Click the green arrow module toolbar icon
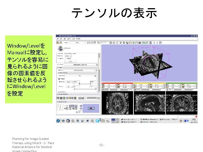 click(x=133, y=43)
